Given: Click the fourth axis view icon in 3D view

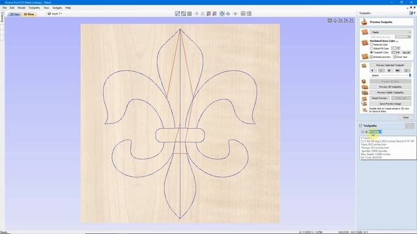Looking at the screenshot, I should coord(346,20).
